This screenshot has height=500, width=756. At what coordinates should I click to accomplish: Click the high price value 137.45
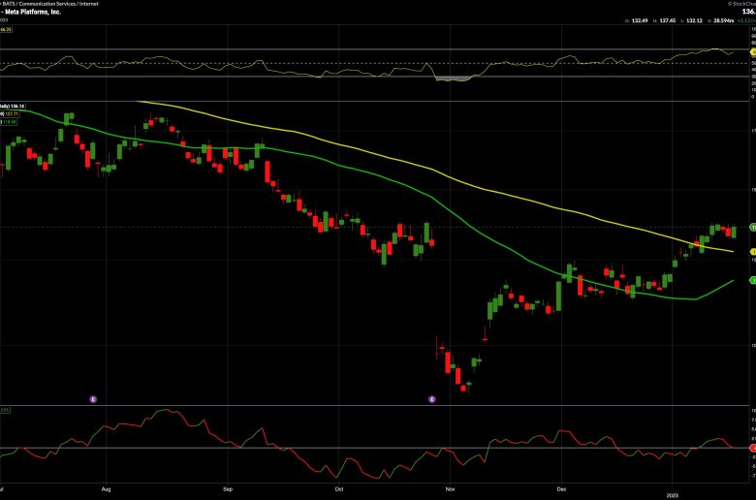(x=668, y=20)
